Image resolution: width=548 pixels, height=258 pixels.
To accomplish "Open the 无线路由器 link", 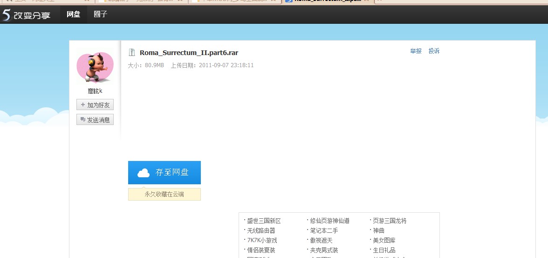I will click(x=261, y=230).
